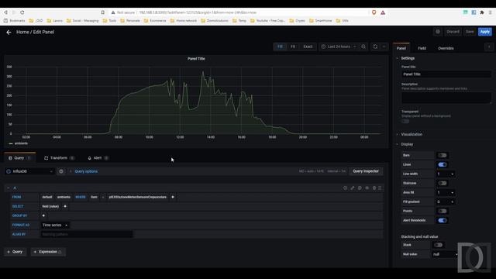Open the Query inspector

(x=366, y=171)
